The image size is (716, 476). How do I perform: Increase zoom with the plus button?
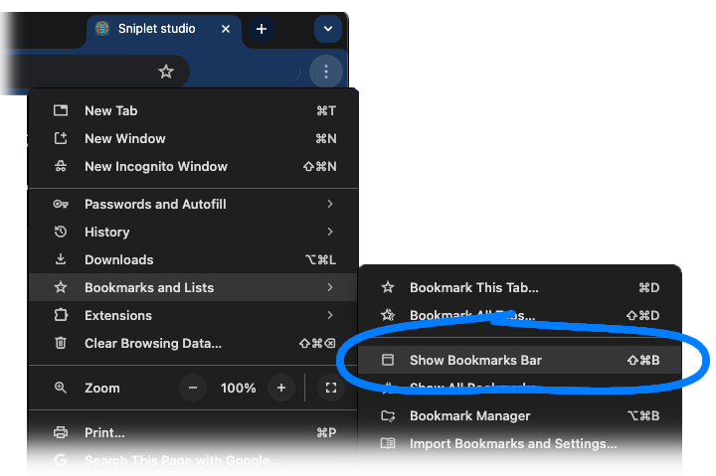281,388
